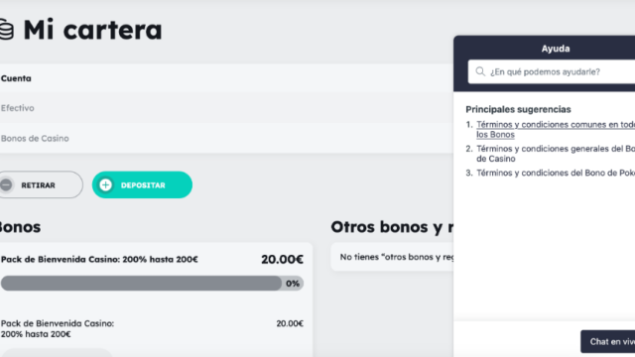Click the Ayuda panel header
Screen dimensions: 635x357
[556, 49]
